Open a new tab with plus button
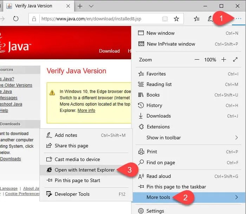This screenshot has width=246, height=214. tap(80, 6)
